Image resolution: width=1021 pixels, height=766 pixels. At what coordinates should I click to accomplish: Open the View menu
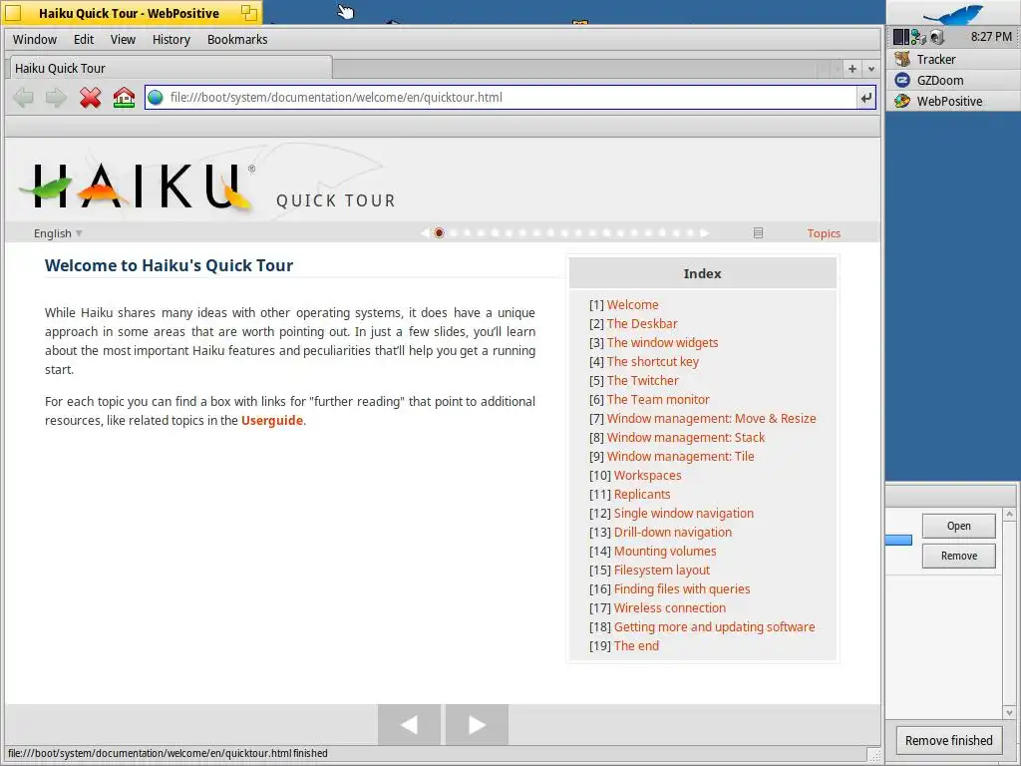pyautogui.click(x=123, y=40)
